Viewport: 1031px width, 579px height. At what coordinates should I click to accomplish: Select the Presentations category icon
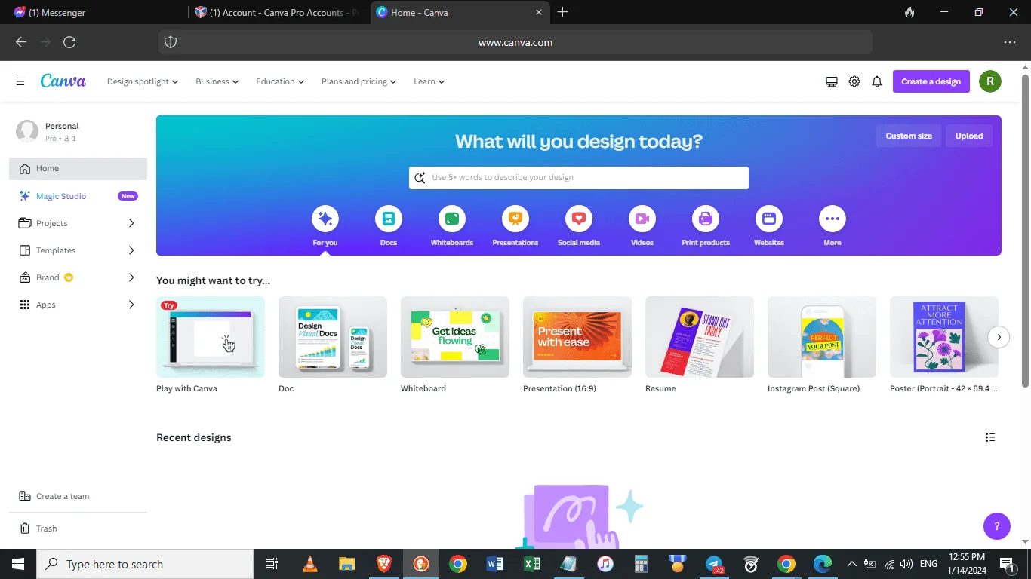pyautogui.click(x=515, y=219)
